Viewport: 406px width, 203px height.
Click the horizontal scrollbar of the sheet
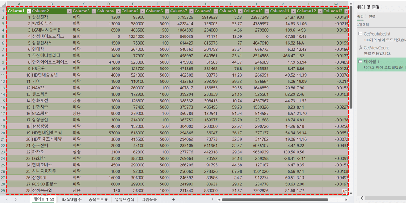point(281,199)
